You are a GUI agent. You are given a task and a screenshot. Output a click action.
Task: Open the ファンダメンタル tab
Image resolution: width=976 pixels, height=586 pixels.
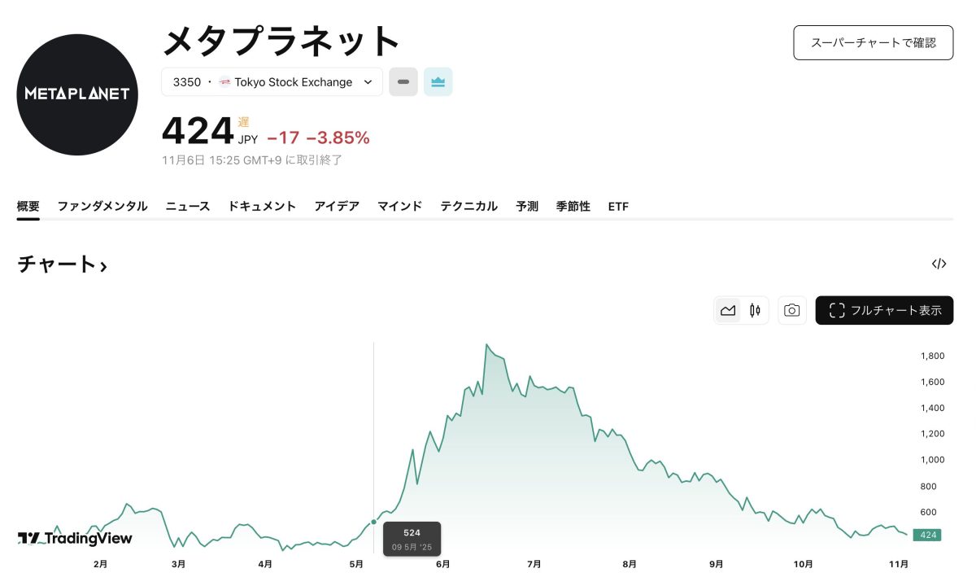[102, 207]
